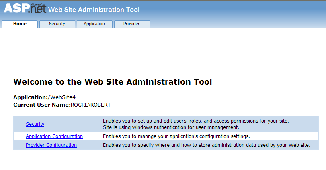326x170 pixels.
Task: Click the Welcome to the Web Site Administration Tool heading
Action: (x=113, y=82)
